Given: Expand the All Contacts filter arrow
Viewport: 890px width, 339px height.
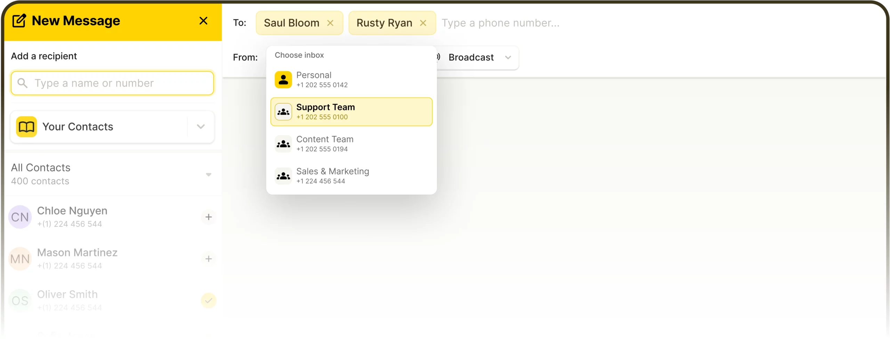Looking at the screenshot, I should [209, 175].
